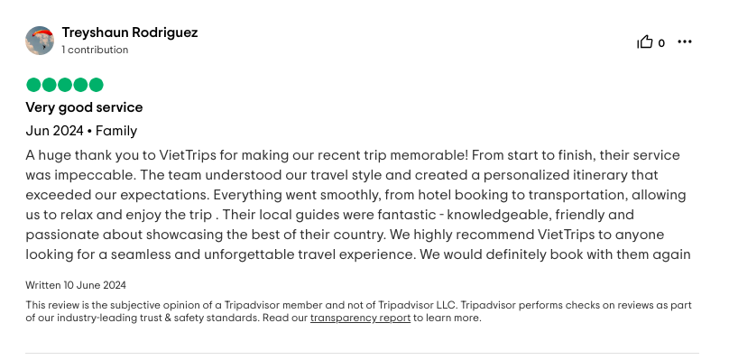Open Treyshaun Rodriguez's profile name link
Image resolution: width=729 pixels, height=360 pixels.
pos(130,32)
